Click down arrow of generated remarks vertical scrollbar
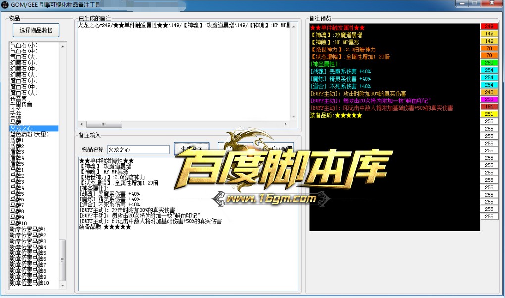Screen dimensions: 505x298 294,117
